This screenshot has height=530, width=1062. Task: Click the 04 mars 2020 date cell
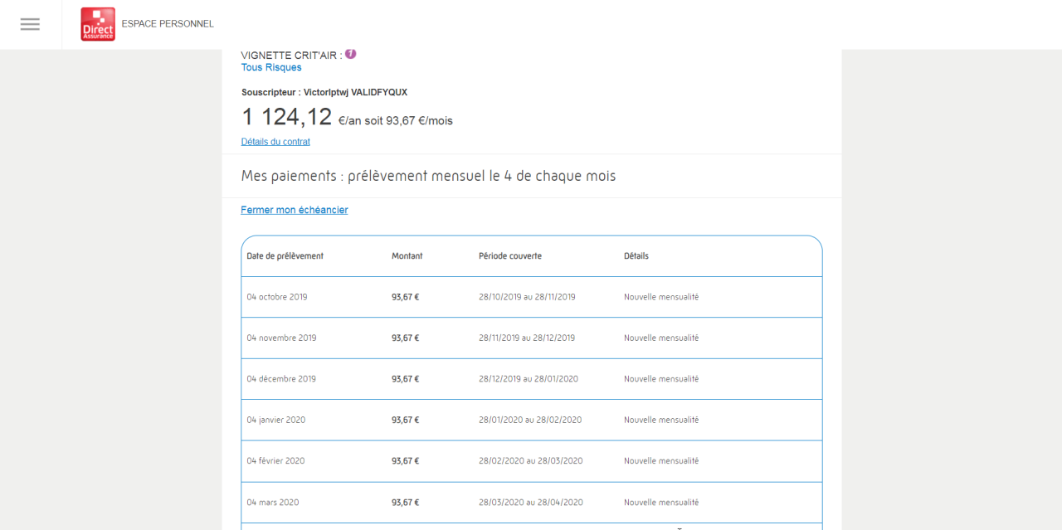(x=273, y=503)
